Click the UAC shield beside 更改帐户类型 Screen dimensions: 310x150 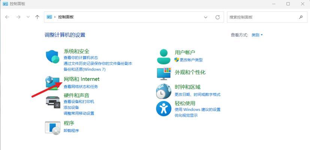pyautogui.click(x=177, y=60)
